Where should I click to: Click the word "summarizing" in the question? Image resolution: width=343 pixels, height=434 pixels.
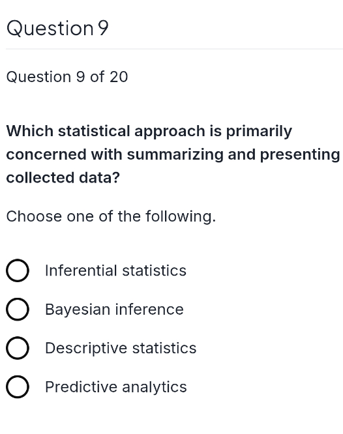pyautogui.click(x=175, y=154)
